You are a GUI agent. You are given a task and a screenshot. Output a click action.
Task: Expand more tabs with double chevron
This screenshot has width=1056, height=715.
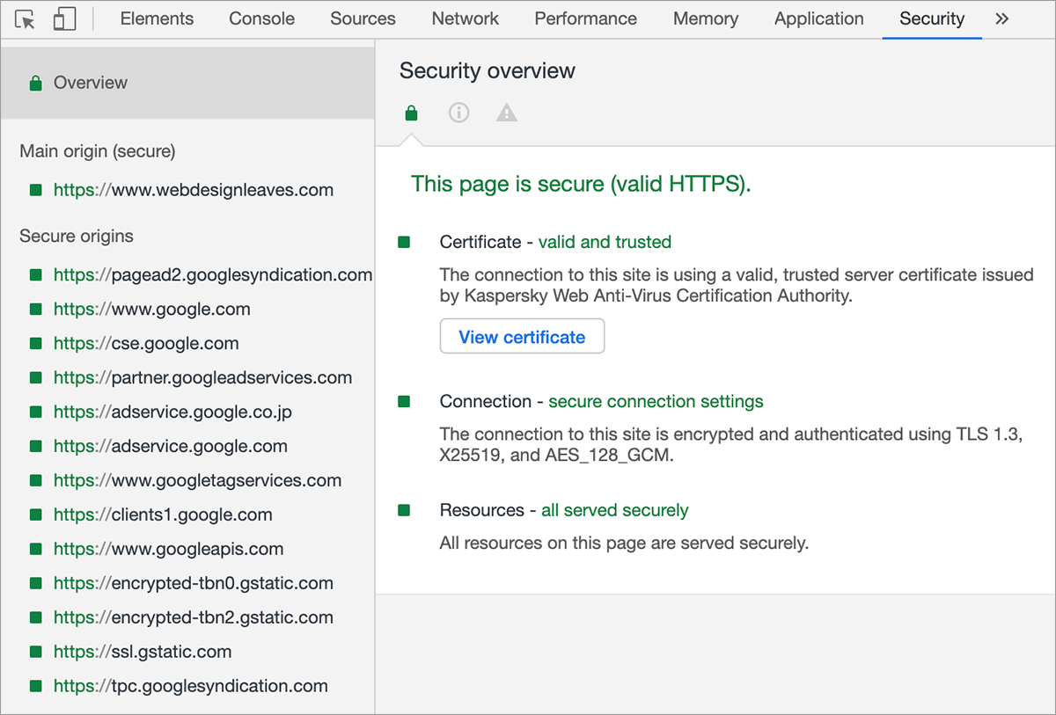coord(1001,18)
